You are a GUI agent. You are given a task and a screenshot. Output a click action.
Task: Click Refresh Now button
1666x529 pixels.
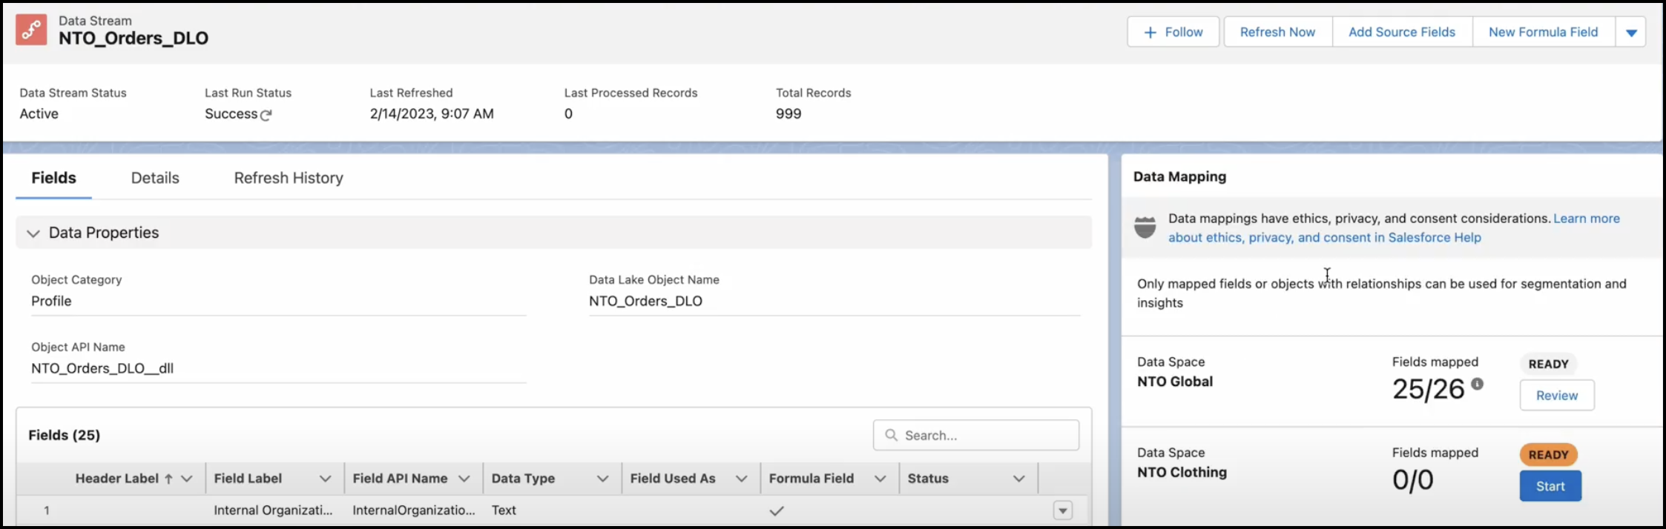pyautogui.click(x=1277, y=33)
